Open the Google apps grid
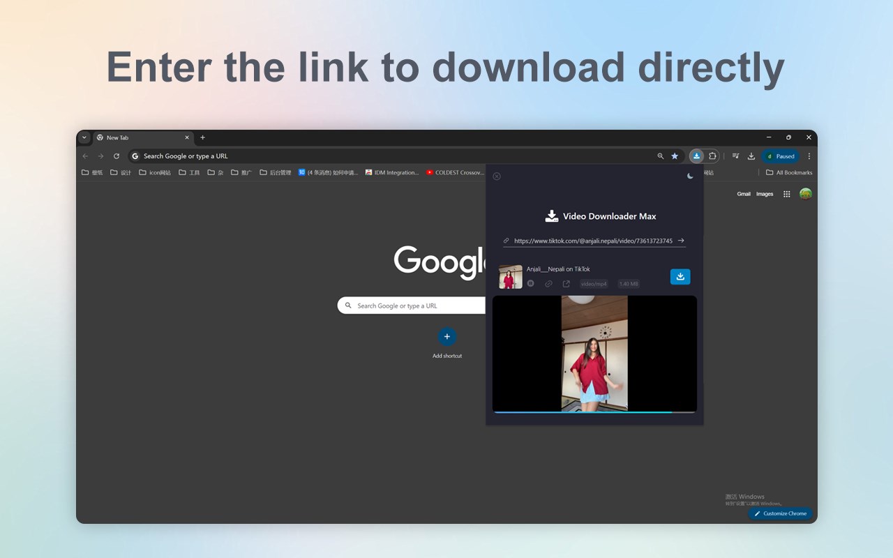893x558 pixels. [x=786, y=194]
